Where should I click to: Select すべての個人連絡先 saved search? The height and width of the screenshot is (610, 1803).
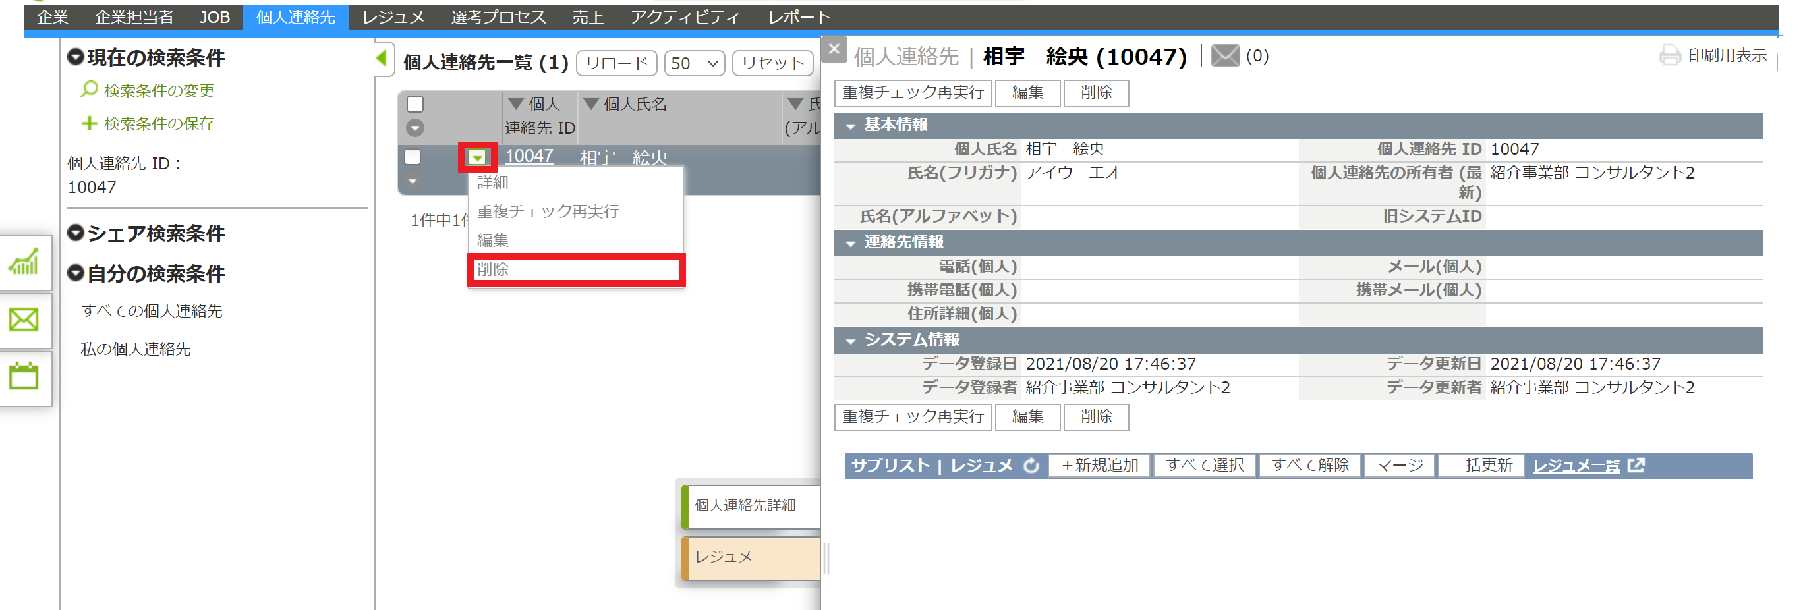151,310
